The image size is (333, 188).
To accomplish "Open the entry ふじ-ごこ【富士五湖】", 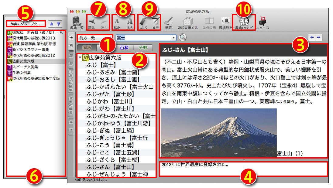I will (x=116, y=152).
